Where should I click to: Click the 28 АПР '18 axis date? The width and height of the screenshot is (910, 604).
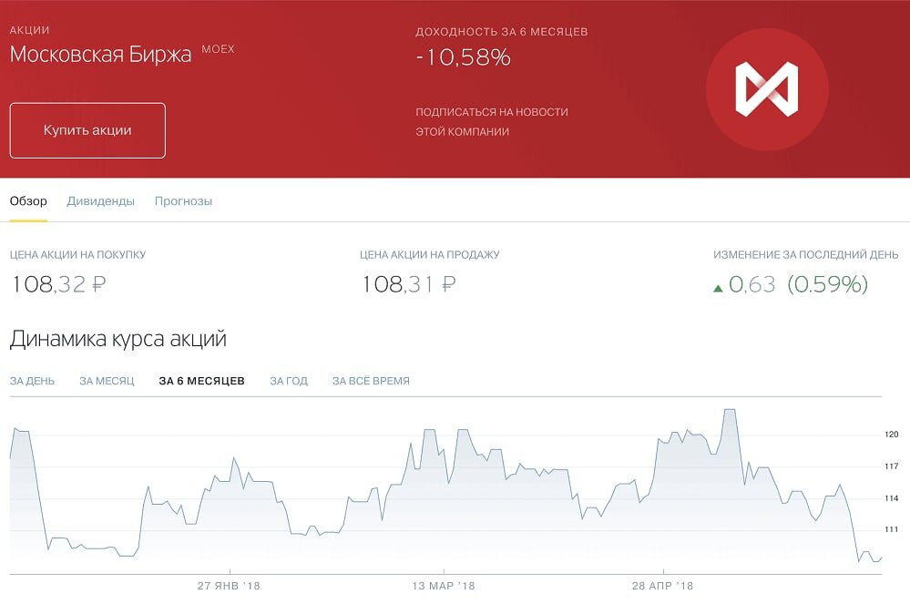pos(663,586)
